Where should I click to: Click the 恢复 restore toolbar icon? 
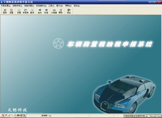pyautogui.click(x=46, y=11)
